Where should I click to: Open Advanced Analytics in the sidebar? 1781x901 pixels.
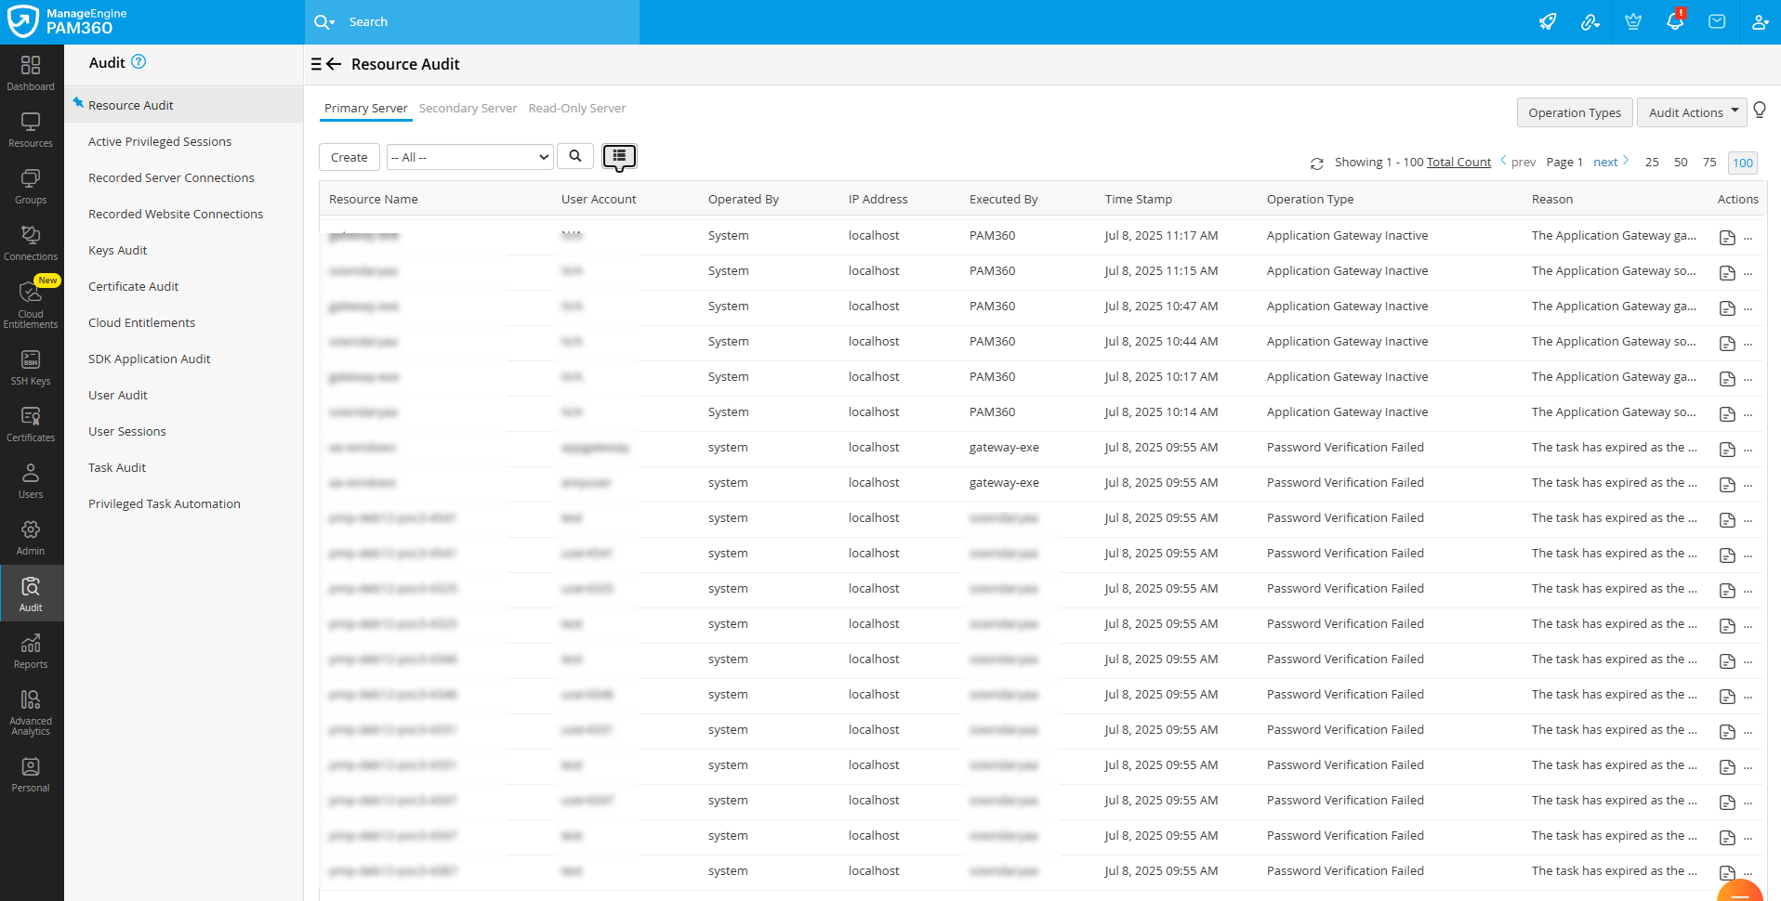[31, 712]
